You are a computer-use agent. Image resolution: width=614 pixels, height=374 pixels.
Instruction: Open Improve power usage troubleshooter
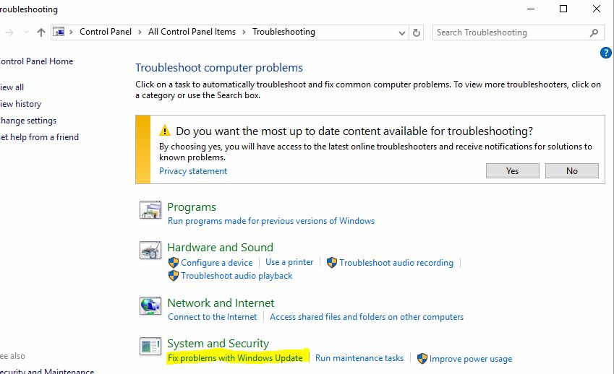tap(471, 359)
